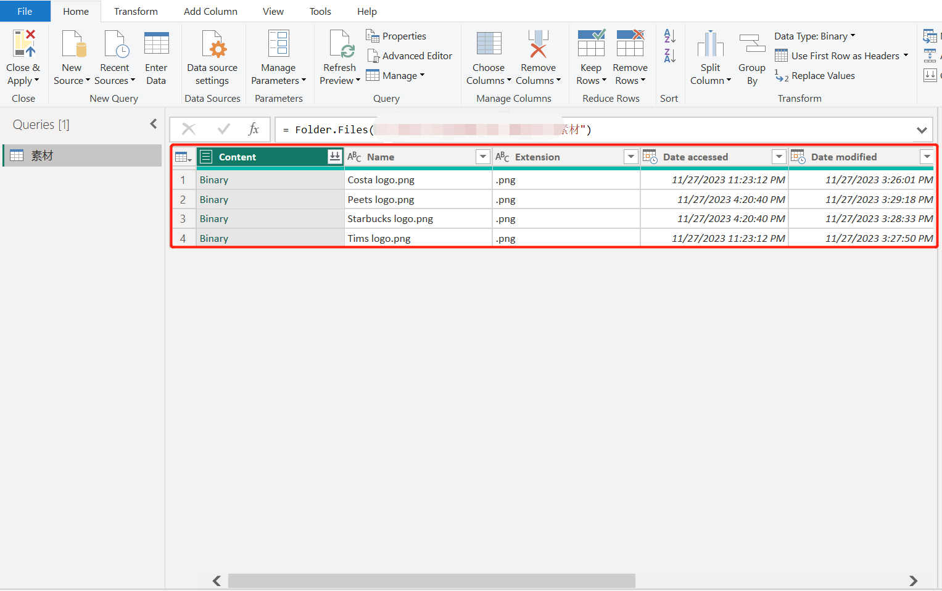
Task: Click Replace Values
Action: [822, 75]
